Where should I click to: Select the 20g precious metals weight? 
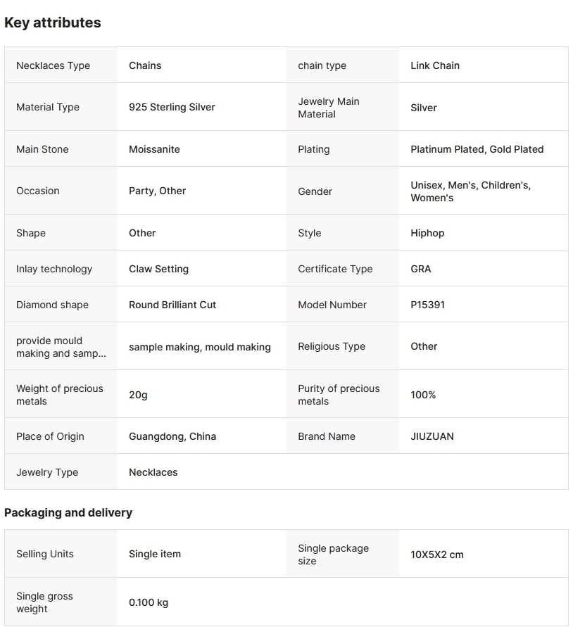138,395
